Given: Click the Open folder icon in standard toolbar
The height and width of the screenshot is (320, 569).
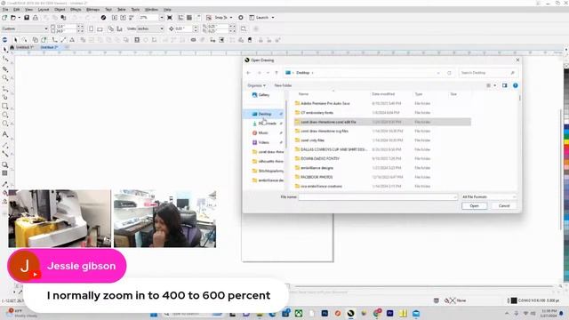Looking at the screenshot, I should (x=13, y=18).
